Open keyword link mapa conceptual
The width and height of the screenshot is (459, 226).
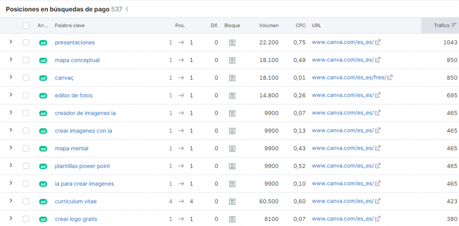click(77, 60)
